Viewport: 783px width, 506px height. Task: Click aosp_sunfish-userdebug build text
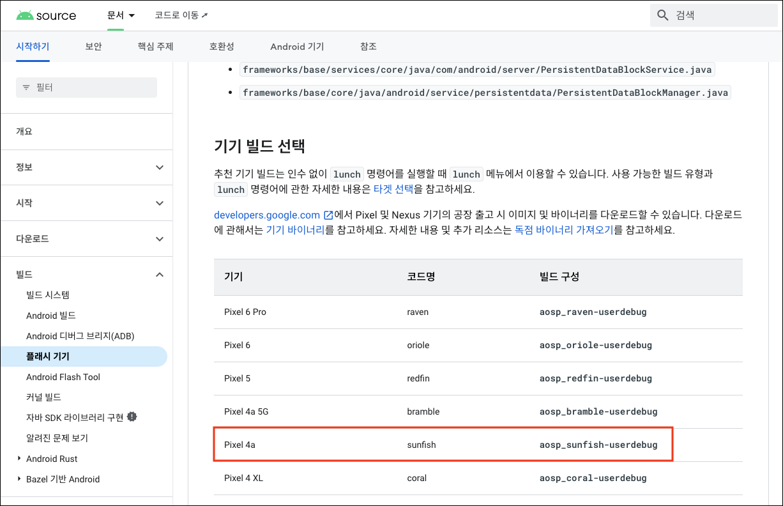click(x=598, y=445)
